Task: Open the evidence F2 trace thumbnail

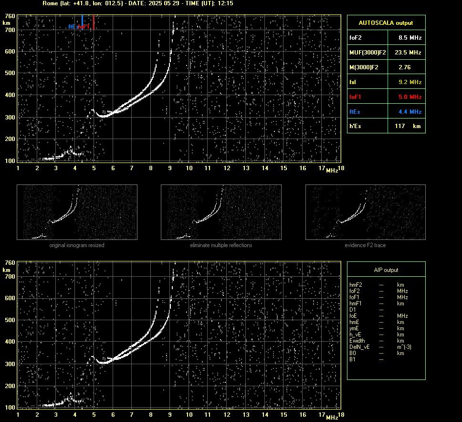Action: (366, 212)
